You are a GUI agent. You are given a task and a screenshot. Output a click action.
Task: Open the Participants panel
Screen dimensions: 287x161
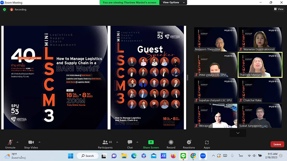105,144
